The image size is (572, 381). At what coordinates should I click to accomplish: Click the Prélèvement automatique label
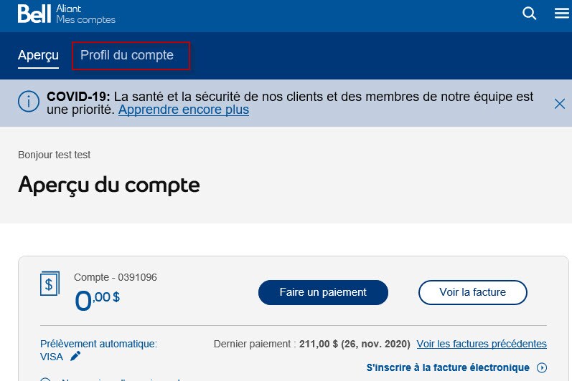[98, 344]
